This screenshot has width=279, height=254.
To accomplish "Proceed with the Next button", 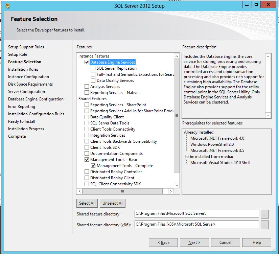I will (x=194, y=243).
